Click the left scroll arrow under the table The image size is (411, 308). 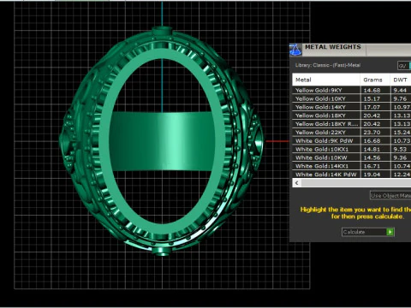[x=297, y=183]
